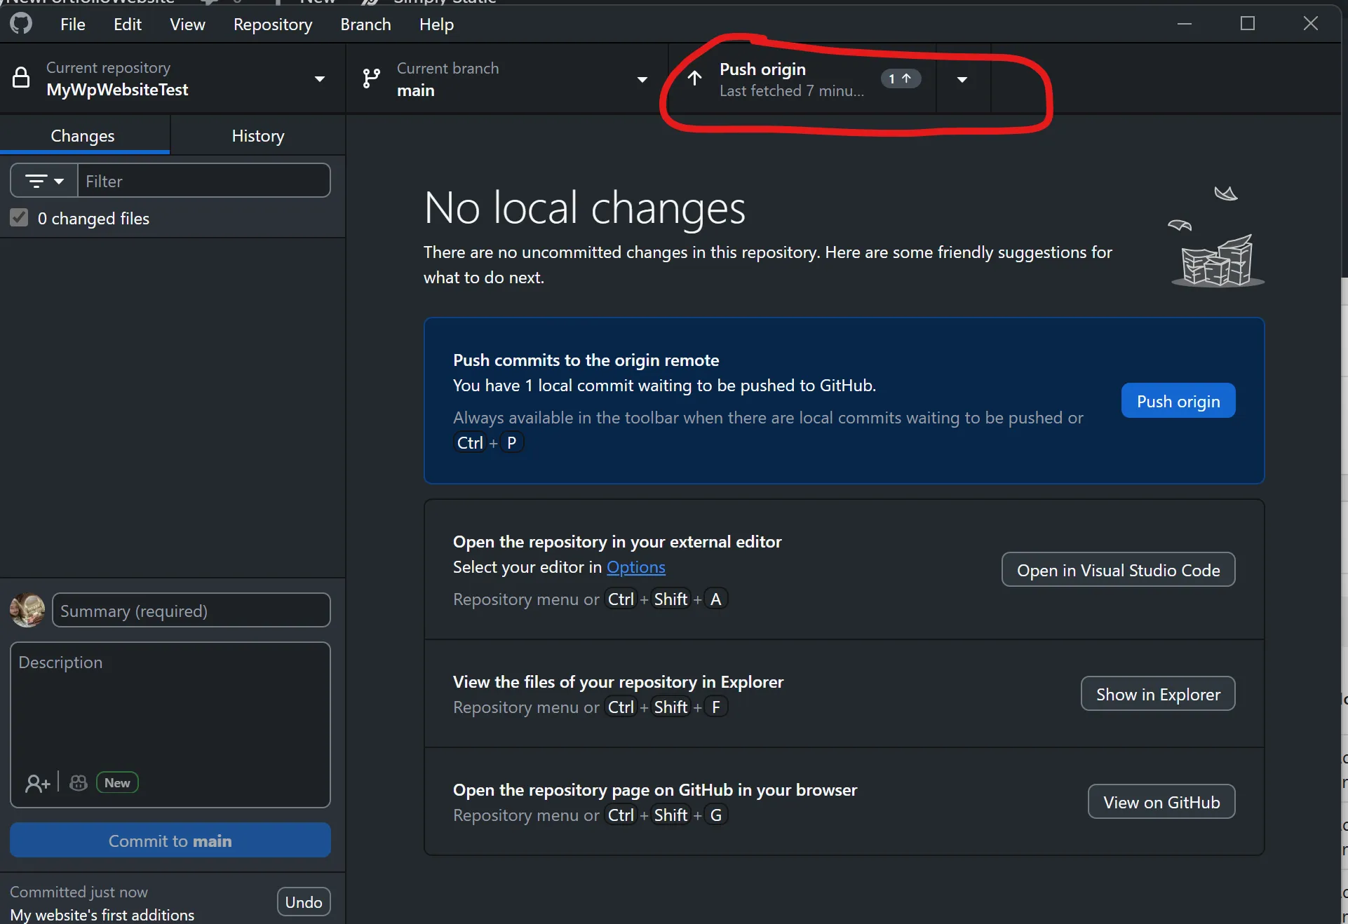Click the blue Push origin button

pos(1178,401)
